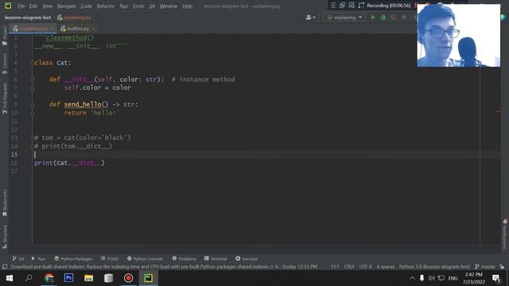
Task: Open the Problems tool window
Action: click(x=184, y=258)
